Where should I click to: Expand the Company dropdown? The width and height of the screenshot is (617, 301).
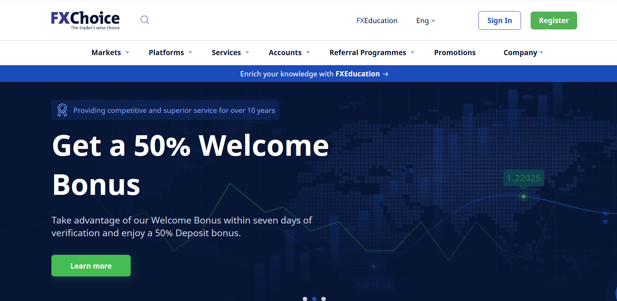(x=523, y=53)
